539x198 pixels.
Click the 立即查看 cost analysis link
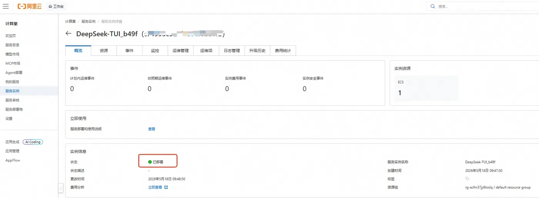pyautogui.click(x=155, y=188)
